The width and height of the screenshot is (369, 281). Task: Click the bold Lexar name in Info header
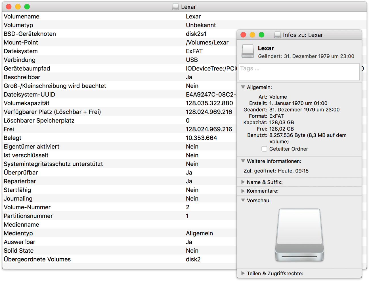pos(266,48)
